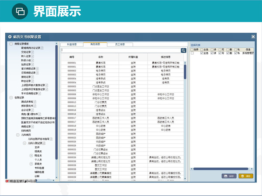
Task: Open document icon beside 抢救记录
Action: [x=32, y=64]
